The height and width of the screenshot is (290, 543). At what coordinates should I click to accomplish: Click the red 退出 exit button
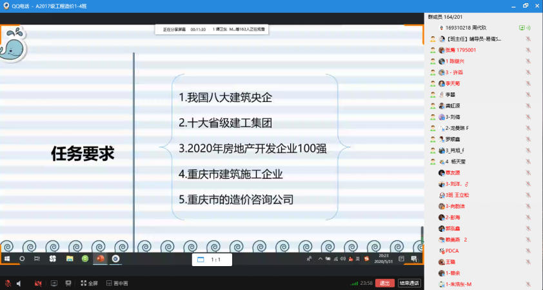[x=385, y=283]
